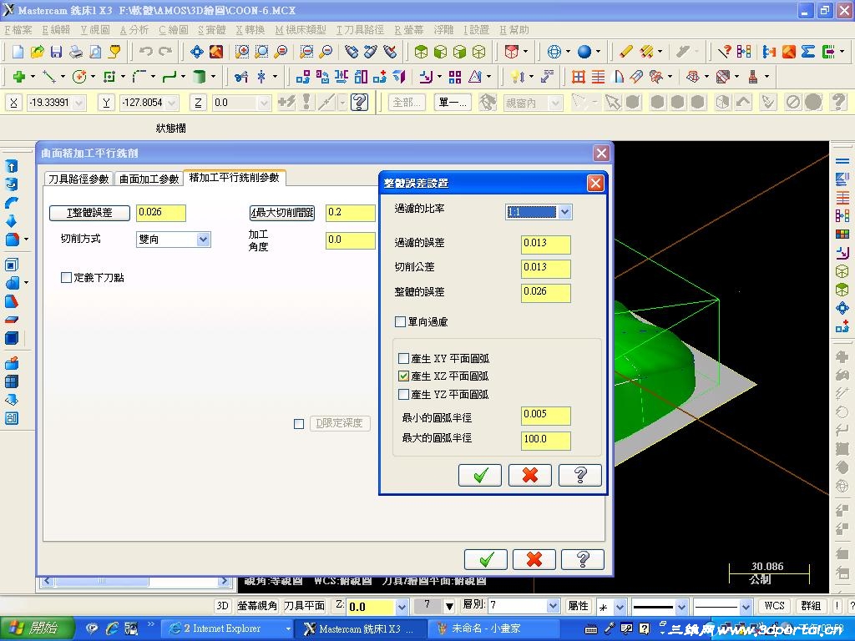Click the color number 7 swatch in status bar
Screen dimensions: 855x641
point(427,606)
